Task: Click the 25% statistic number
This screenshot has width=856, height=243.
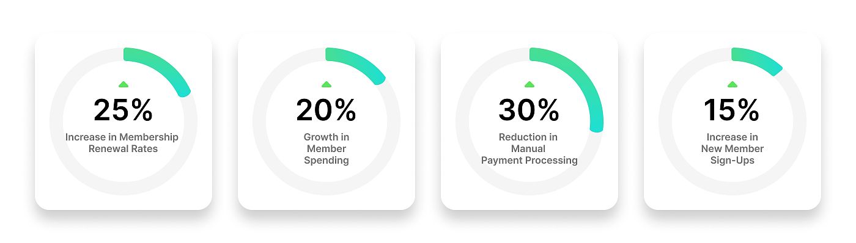Action: (x=124, y=111)
